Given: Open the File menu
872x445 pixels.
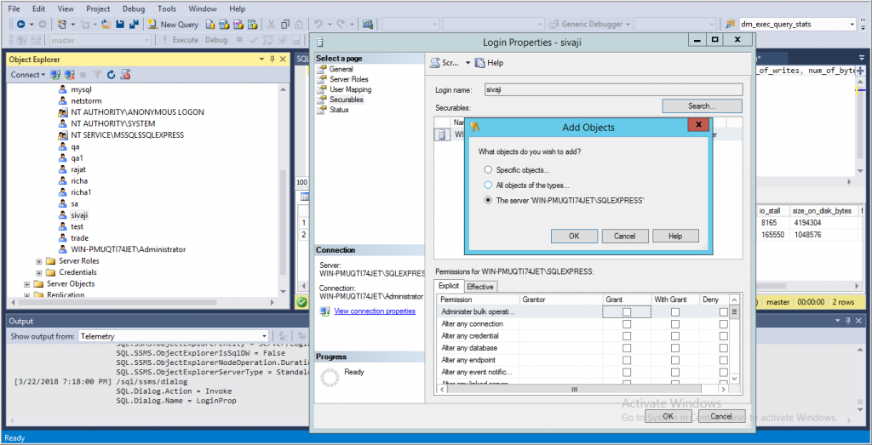Looking at the screenshot, I should [x=14, y=9].
